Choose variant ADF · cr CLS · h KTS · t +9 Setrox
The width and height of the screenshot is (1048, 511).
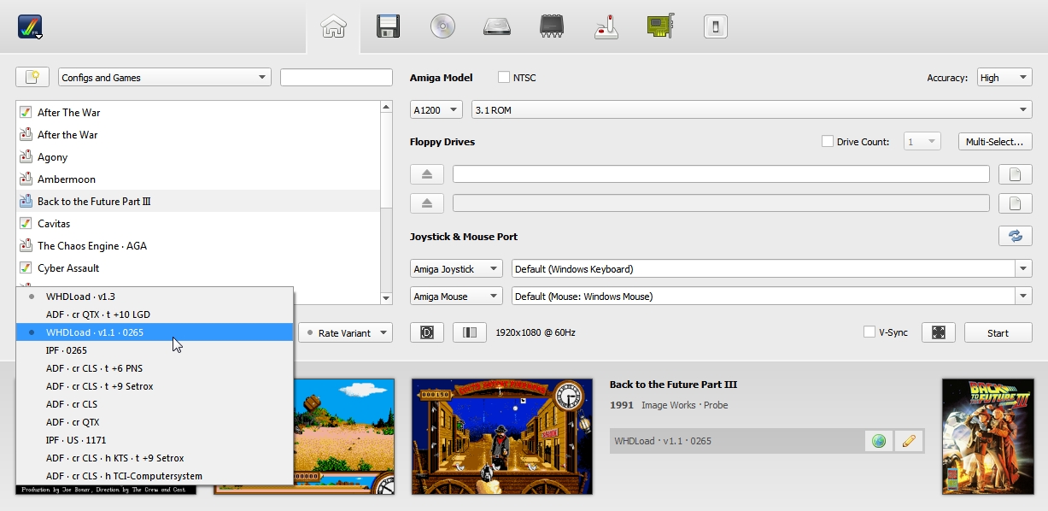click(155, 458)
